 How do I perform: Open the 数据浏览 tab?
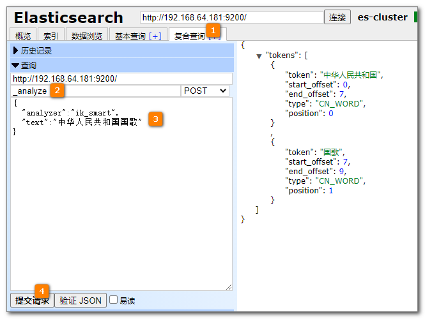pos(87,35)
